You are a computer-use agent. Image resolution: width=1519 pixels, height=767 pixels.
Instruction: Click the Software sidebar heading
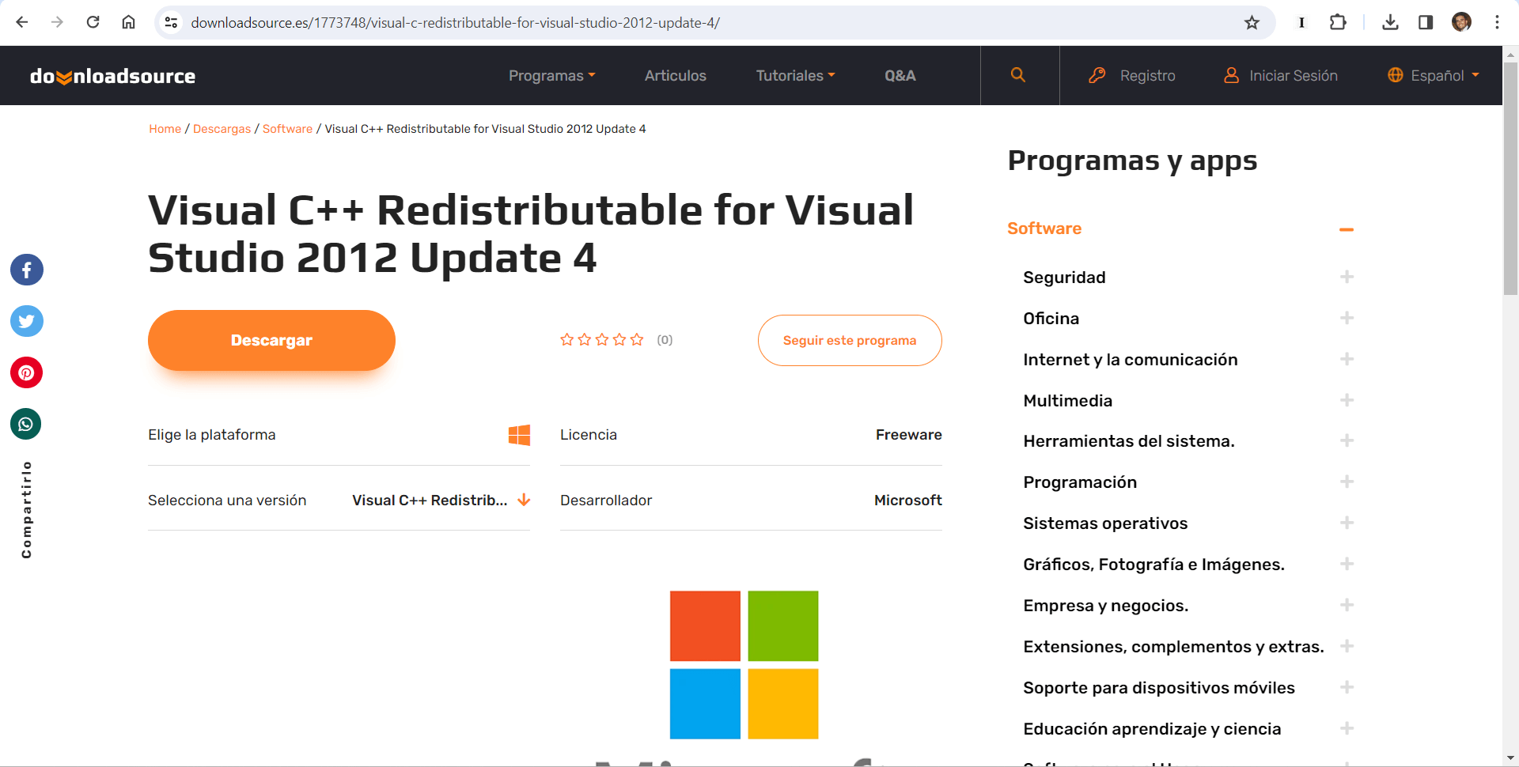tap(1044, 229)
